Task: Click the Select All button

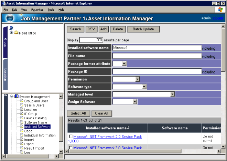Action: pyautogui.click(x=78, y=113)
